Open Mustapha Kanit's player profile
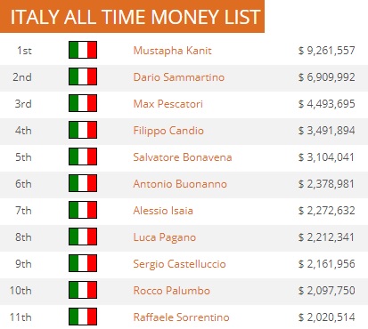The width and height of the screenshot is (368, 329). (172, 51)
